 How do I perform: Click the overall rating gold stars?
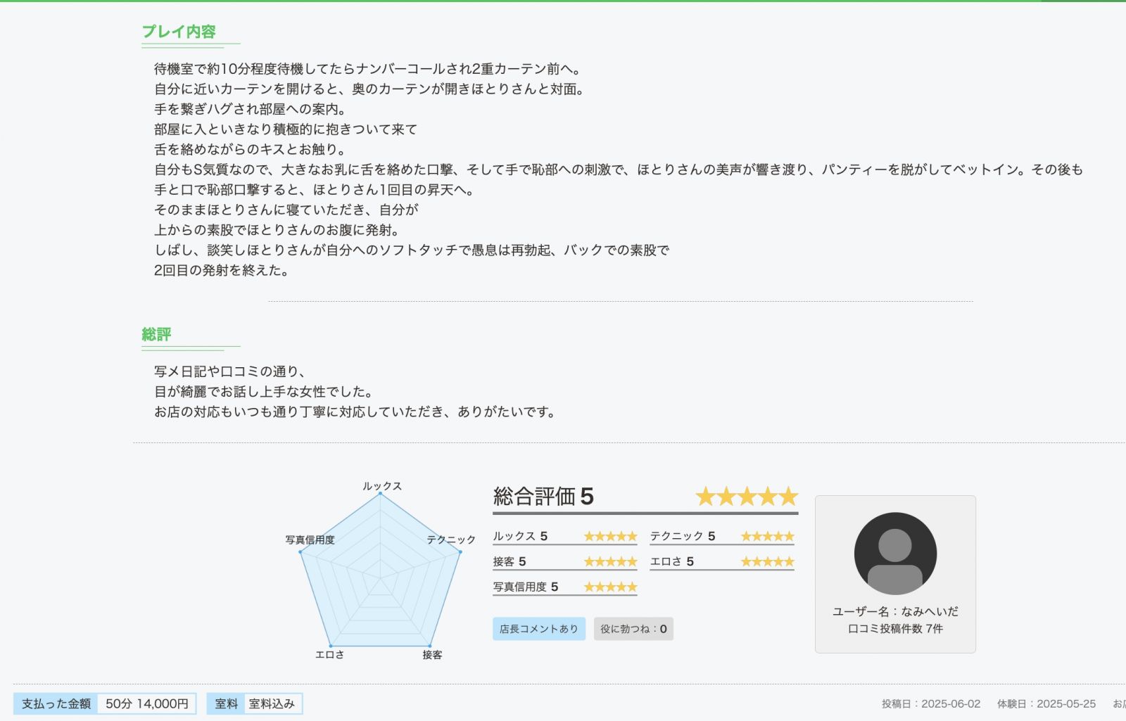(746, 497)
